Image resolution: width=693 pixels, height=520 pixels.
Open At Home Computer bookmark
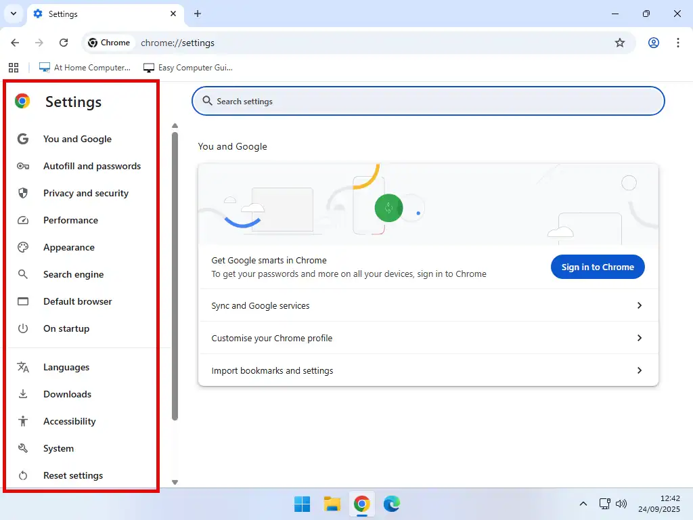[x=85, y=68]
